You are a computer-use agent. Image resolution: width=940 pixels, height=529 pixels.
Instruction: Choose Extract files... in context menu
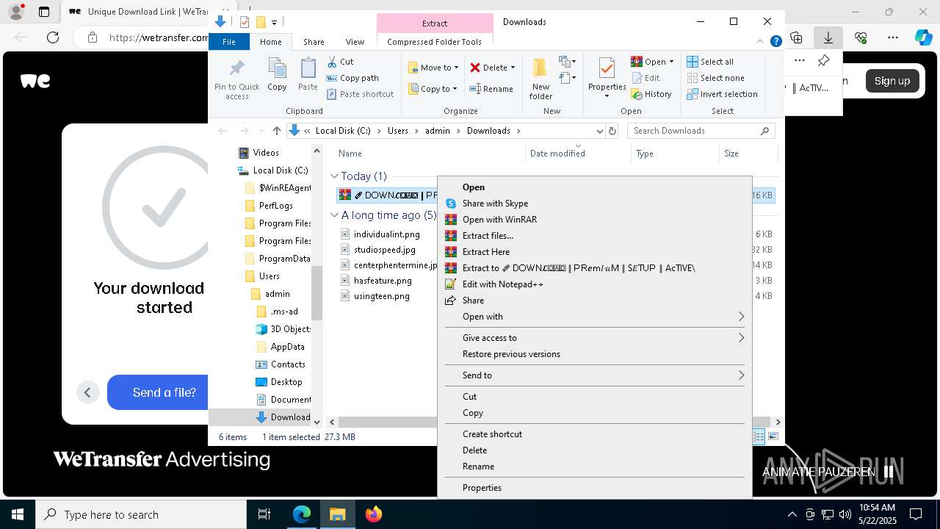coord(595,236)
